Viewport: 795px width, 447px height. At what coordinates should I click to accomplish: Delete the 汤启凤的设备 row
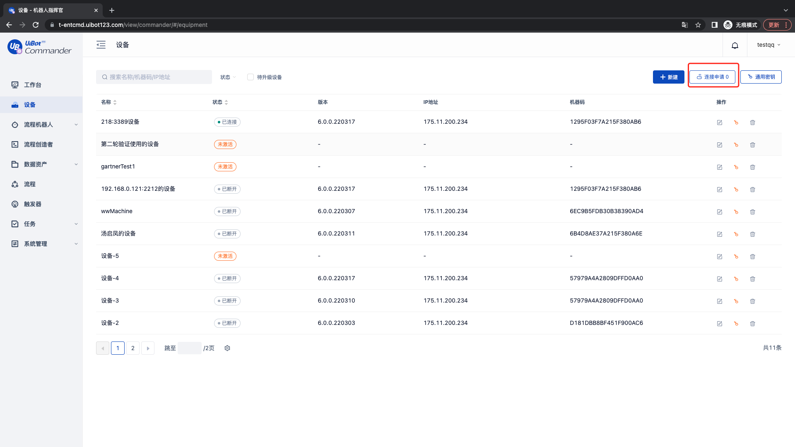point(753,234)
